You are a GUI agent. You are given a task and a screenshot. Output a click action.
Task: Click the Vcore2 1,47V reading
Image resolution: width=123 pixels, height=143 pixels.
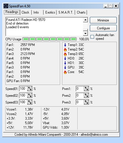click(20, 114)
